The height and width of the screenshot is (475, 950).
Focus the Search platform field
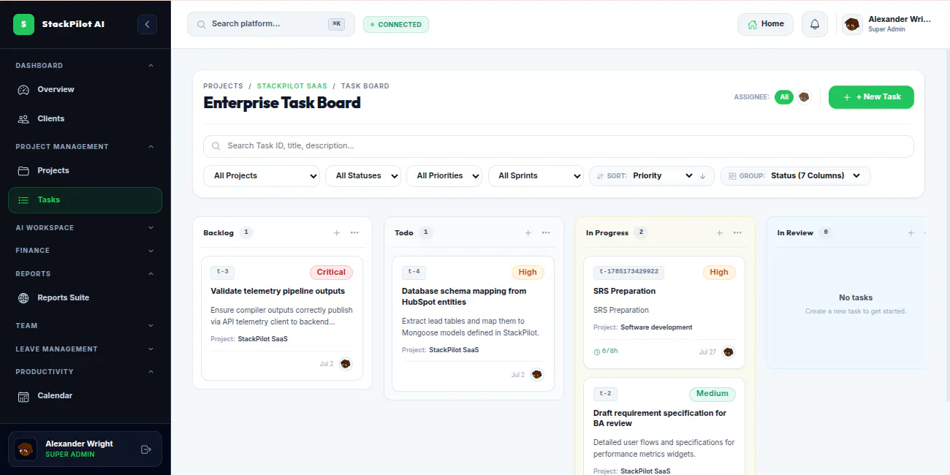click(x=271, y=24)
